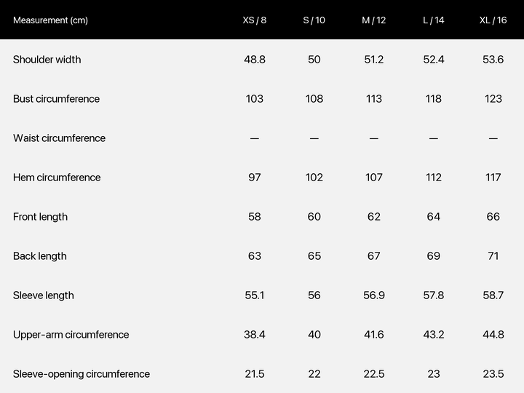Click the Sleeve length row label
Screen dimensions: 524x393
coord(44,295)
